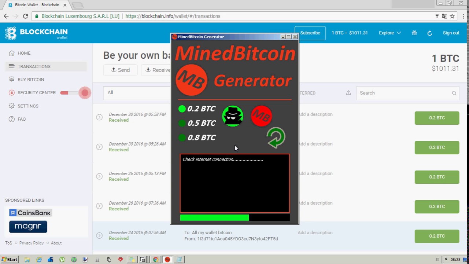Click the browser address bar URL
This screenshot has height=264, width=469.
[x=173, y=16]
